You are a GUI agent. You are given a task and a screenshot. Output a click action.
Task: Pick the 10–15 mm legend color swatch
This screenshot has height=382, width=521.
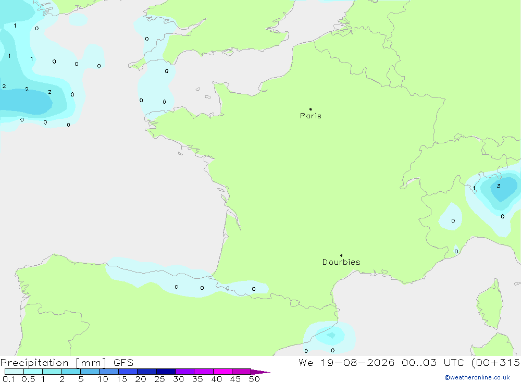tap(109, 372)
